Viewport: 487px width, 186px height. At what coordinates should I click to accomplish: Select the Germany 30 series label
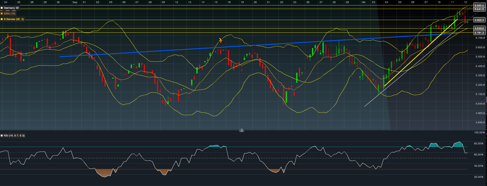[11, 8]
